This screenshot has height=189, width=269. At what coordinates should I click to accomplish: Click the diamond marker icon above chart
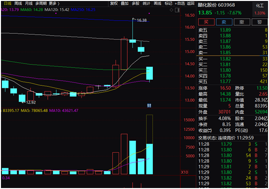pyautogui.click(x=171, y=10)
